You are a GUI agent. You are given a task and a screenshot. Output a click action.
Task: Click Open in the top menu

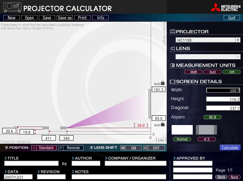point(29,18)
